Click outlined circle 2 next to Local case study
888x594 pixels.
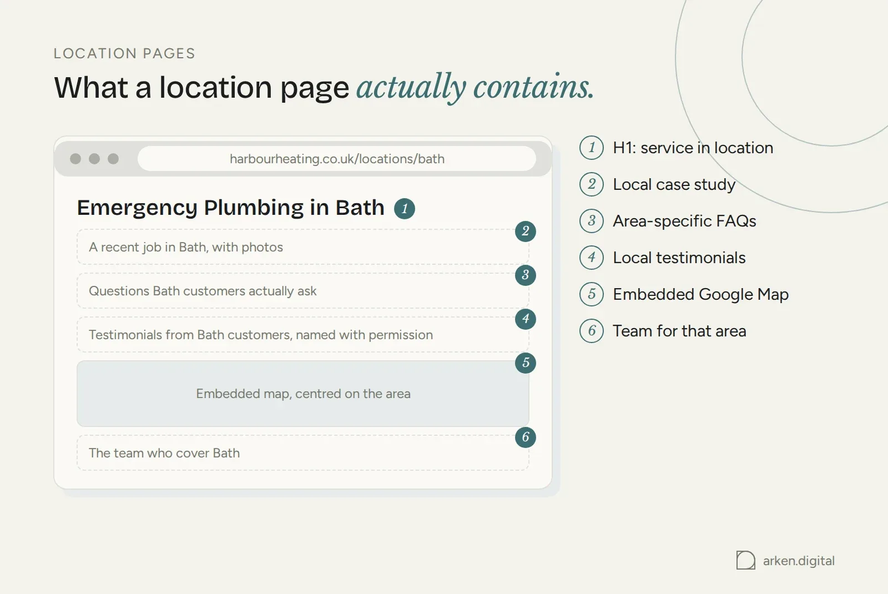click(592, 184)
